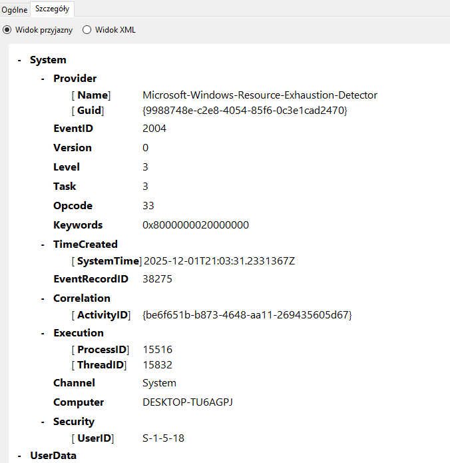Collapse the Execution node
Screen dimensions: 450x463
click(x=43, y=333)
